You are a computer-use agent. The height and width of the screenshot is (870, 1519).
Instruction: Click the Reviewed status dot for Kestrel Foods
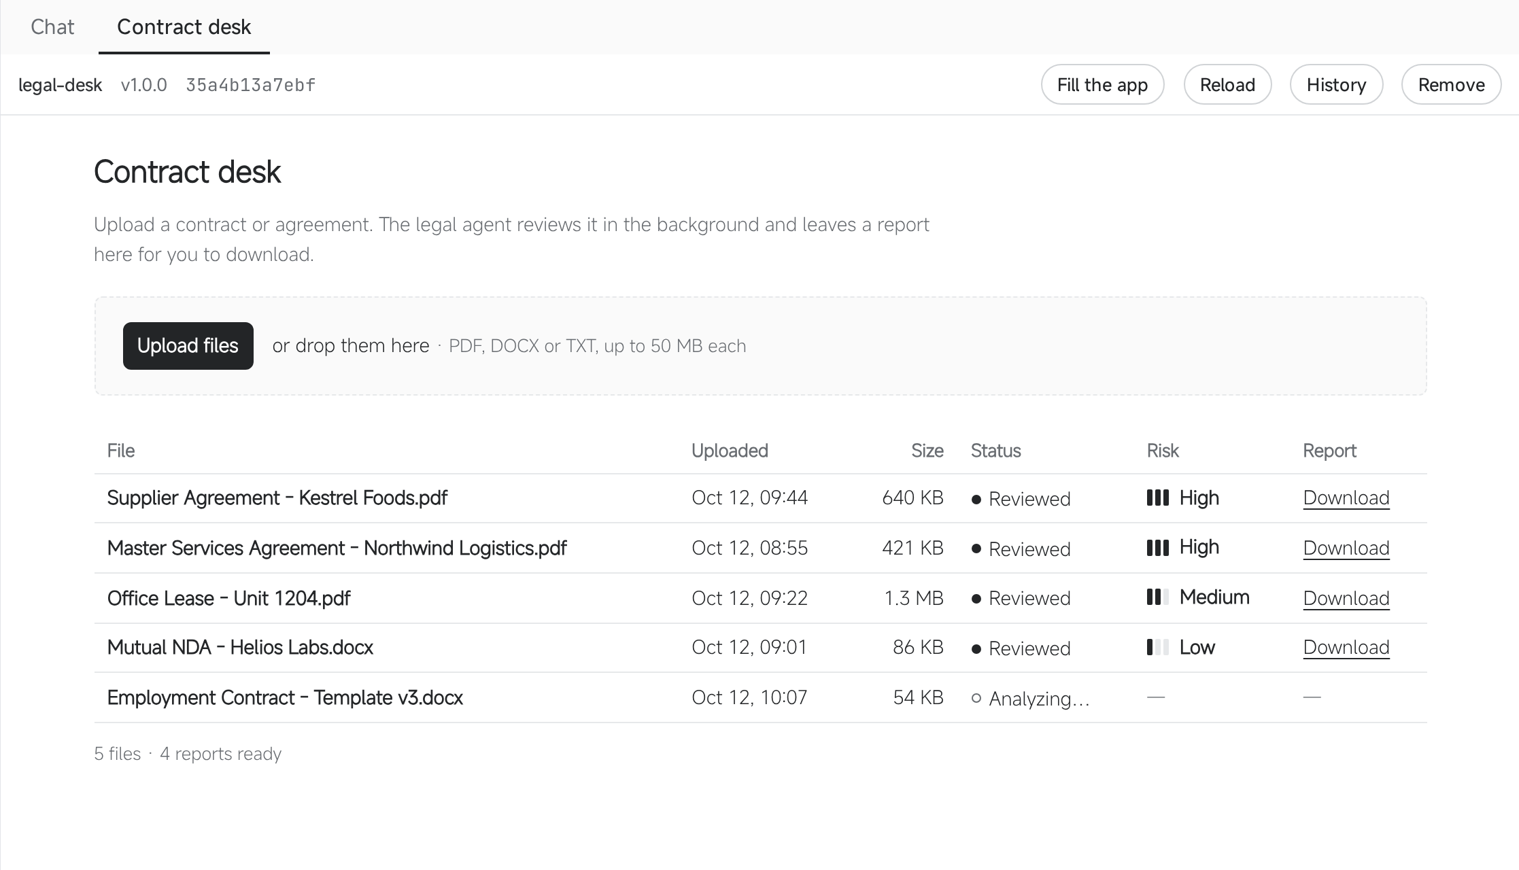[x=976, y=500]
